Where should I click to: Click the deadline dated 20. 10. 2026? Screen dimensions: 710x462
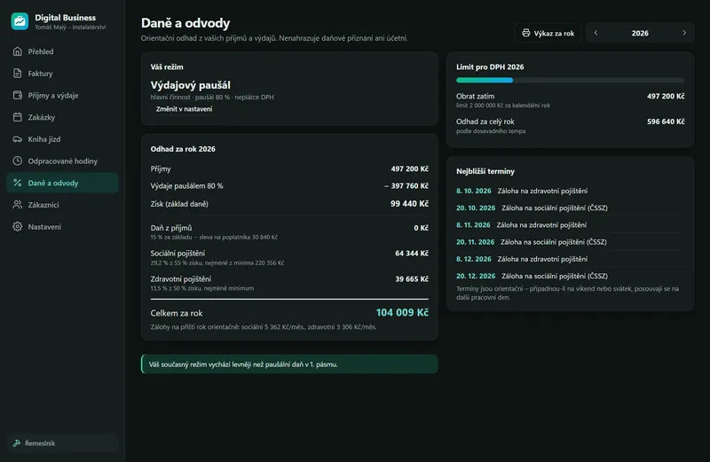570,208
